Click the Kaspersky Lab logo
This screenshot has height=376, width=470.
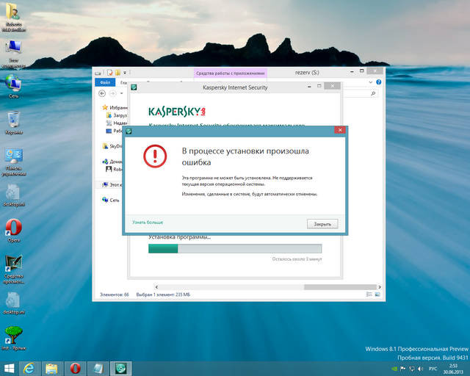tap(177, 112)
